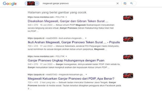Open 'Megawati Keluarkan Ganjar Pranowo dari PDIP' link
This screenshot has height=91, width=162.
(x=71, y=79)
